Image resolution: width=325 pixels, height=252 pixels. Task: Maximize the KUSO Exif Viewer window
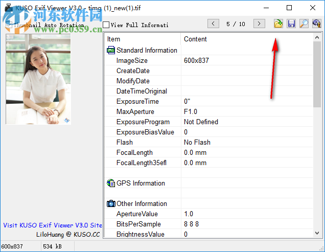coord(289,8)
